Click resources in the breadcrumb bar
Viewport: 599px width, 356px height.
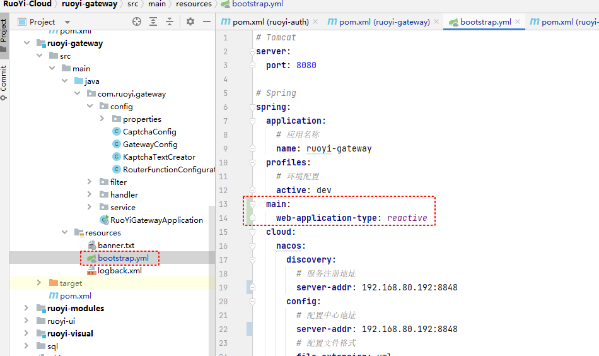(194, 4)
